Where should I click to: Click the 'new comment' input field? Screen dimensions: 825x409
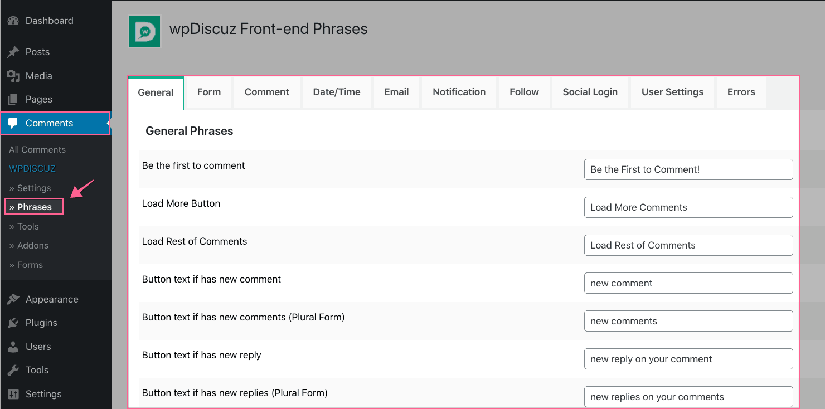click(x=688, y=283)
